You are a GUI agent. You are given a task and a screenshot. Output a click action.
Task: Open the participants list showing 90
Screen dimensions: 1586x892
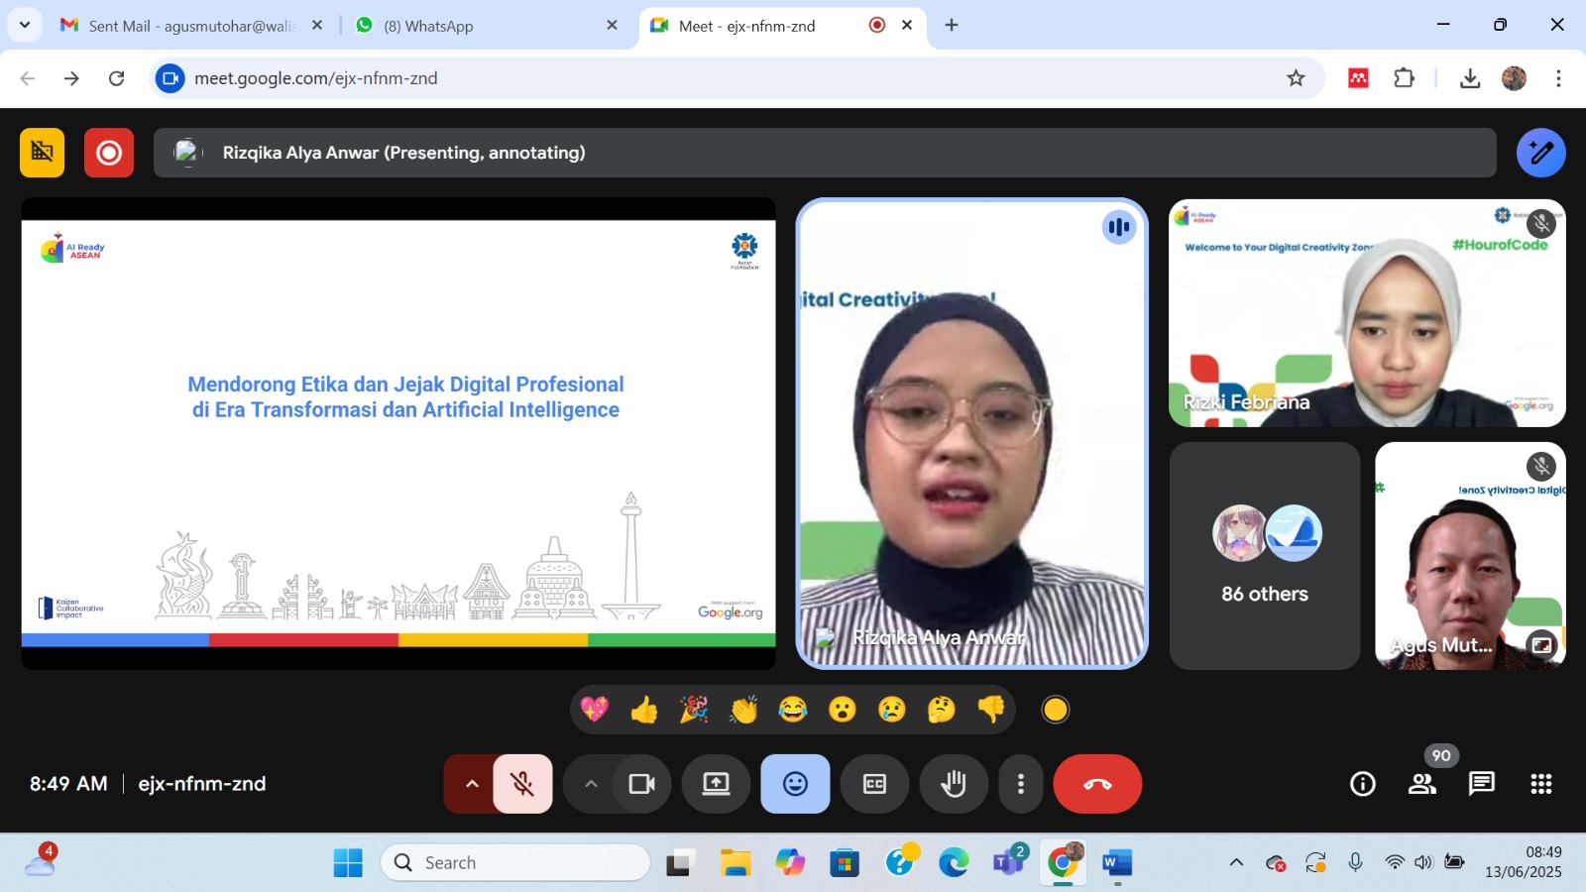[x=1422, y=784]
